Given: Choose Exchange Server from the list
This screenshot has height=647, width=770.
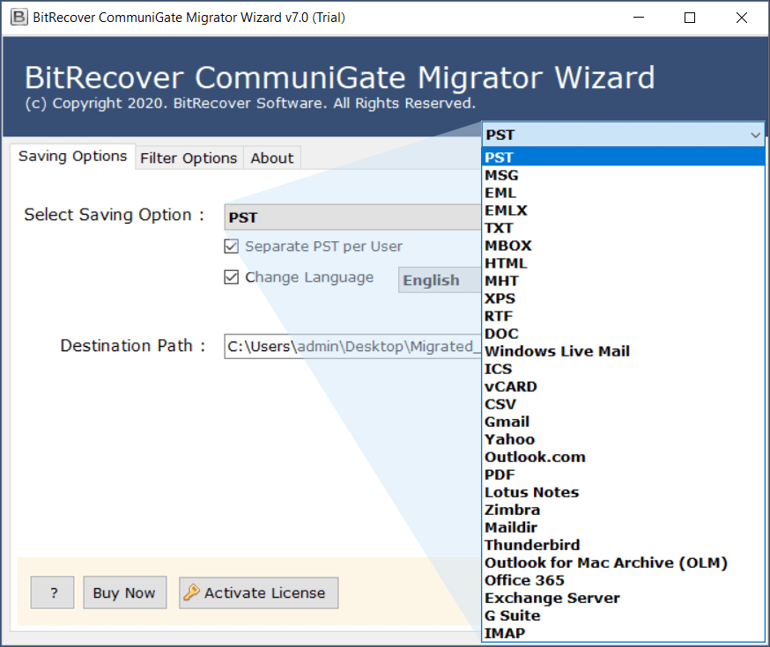Looking at the screenshot, I should click(623, 599).
